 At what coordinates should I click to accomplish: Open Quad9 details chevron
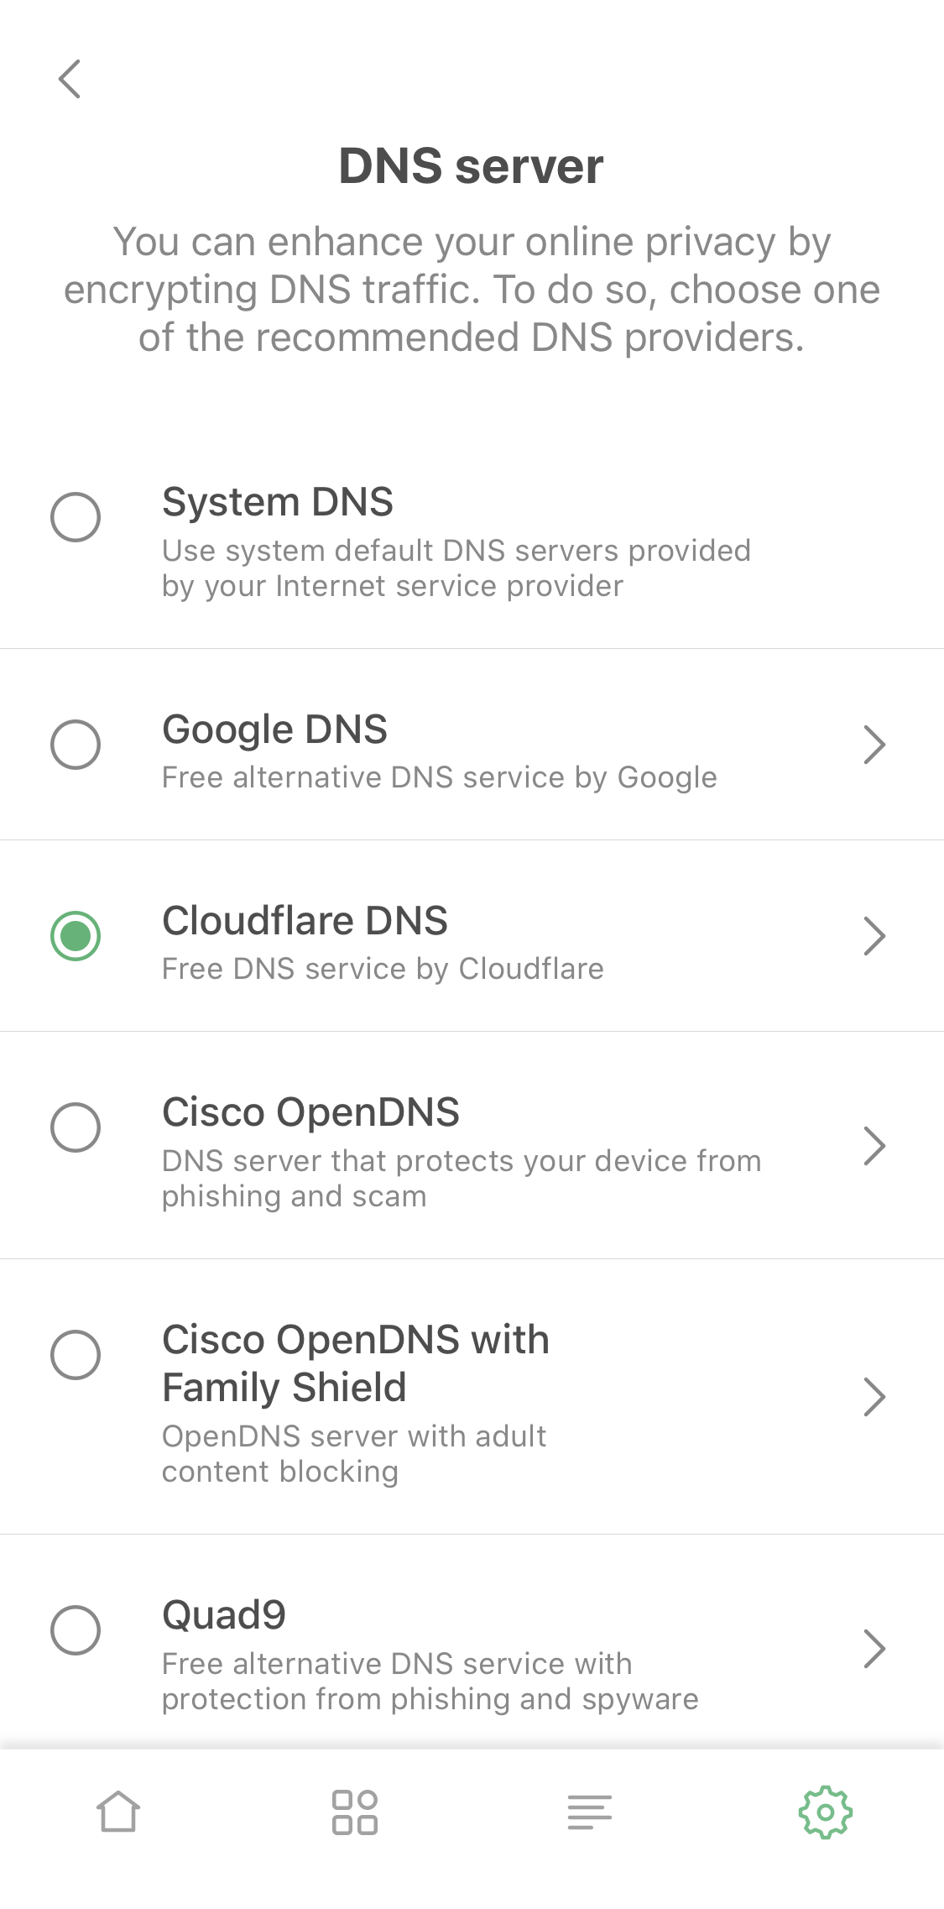coord(874,1649)
